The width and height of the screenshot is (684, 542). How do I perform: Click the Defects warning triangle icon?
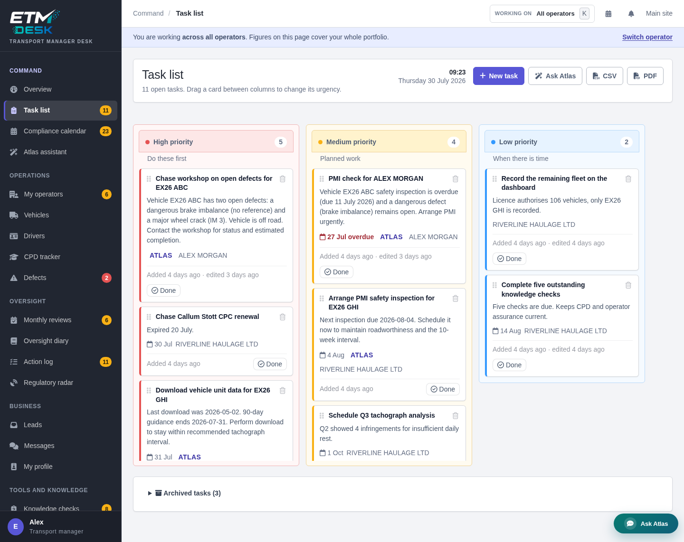point(14,278)
